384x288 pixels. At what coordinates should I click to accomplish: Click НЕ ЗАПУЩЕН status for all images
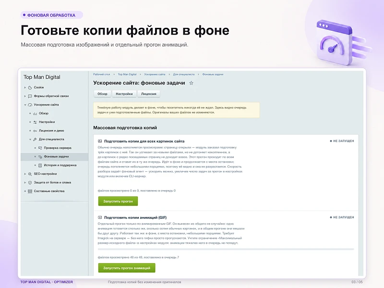(342, 141)
